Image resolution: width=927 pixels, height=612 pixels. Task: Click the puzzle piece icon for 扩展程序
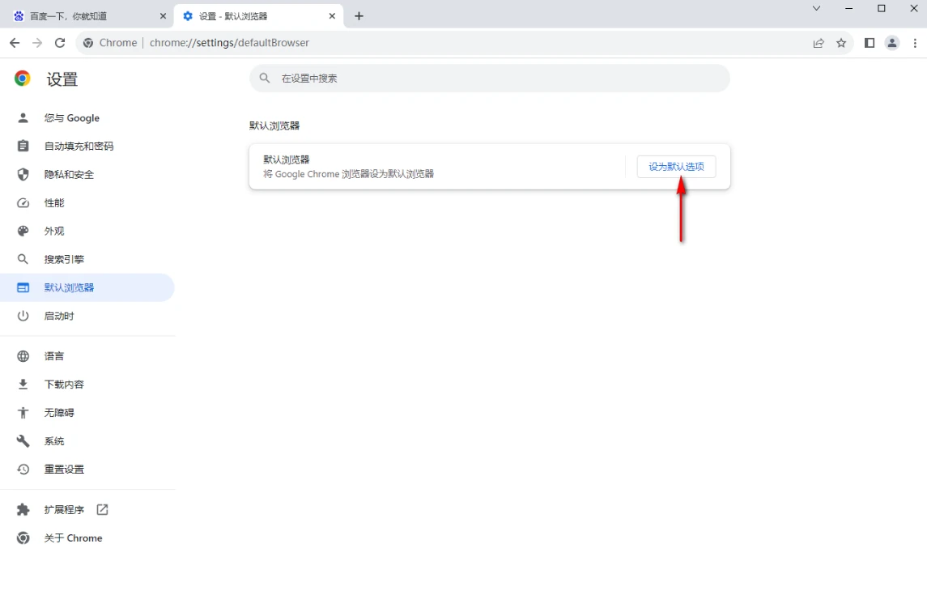(x=23, y=510)
